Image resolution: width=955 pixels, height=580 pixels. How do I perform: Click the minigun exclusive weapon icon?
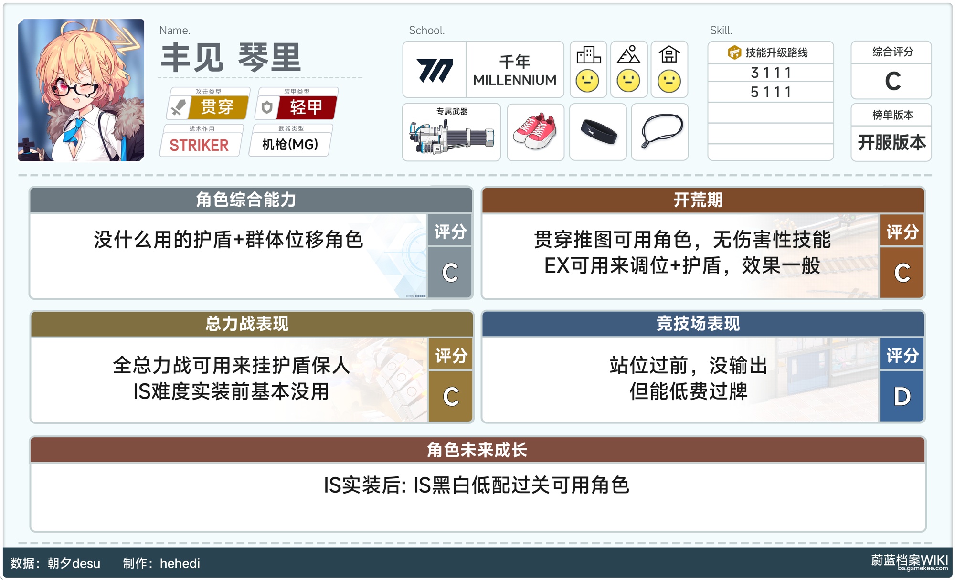point(451,136)
